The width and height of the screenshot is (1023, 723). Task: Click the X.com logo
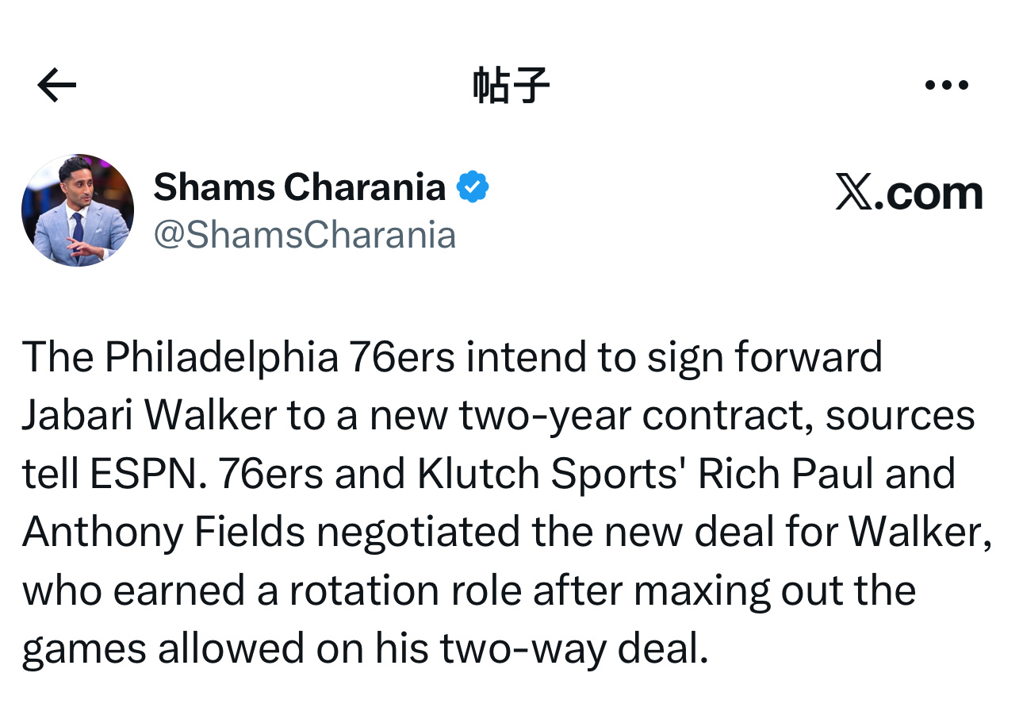(x=909, y=193)
